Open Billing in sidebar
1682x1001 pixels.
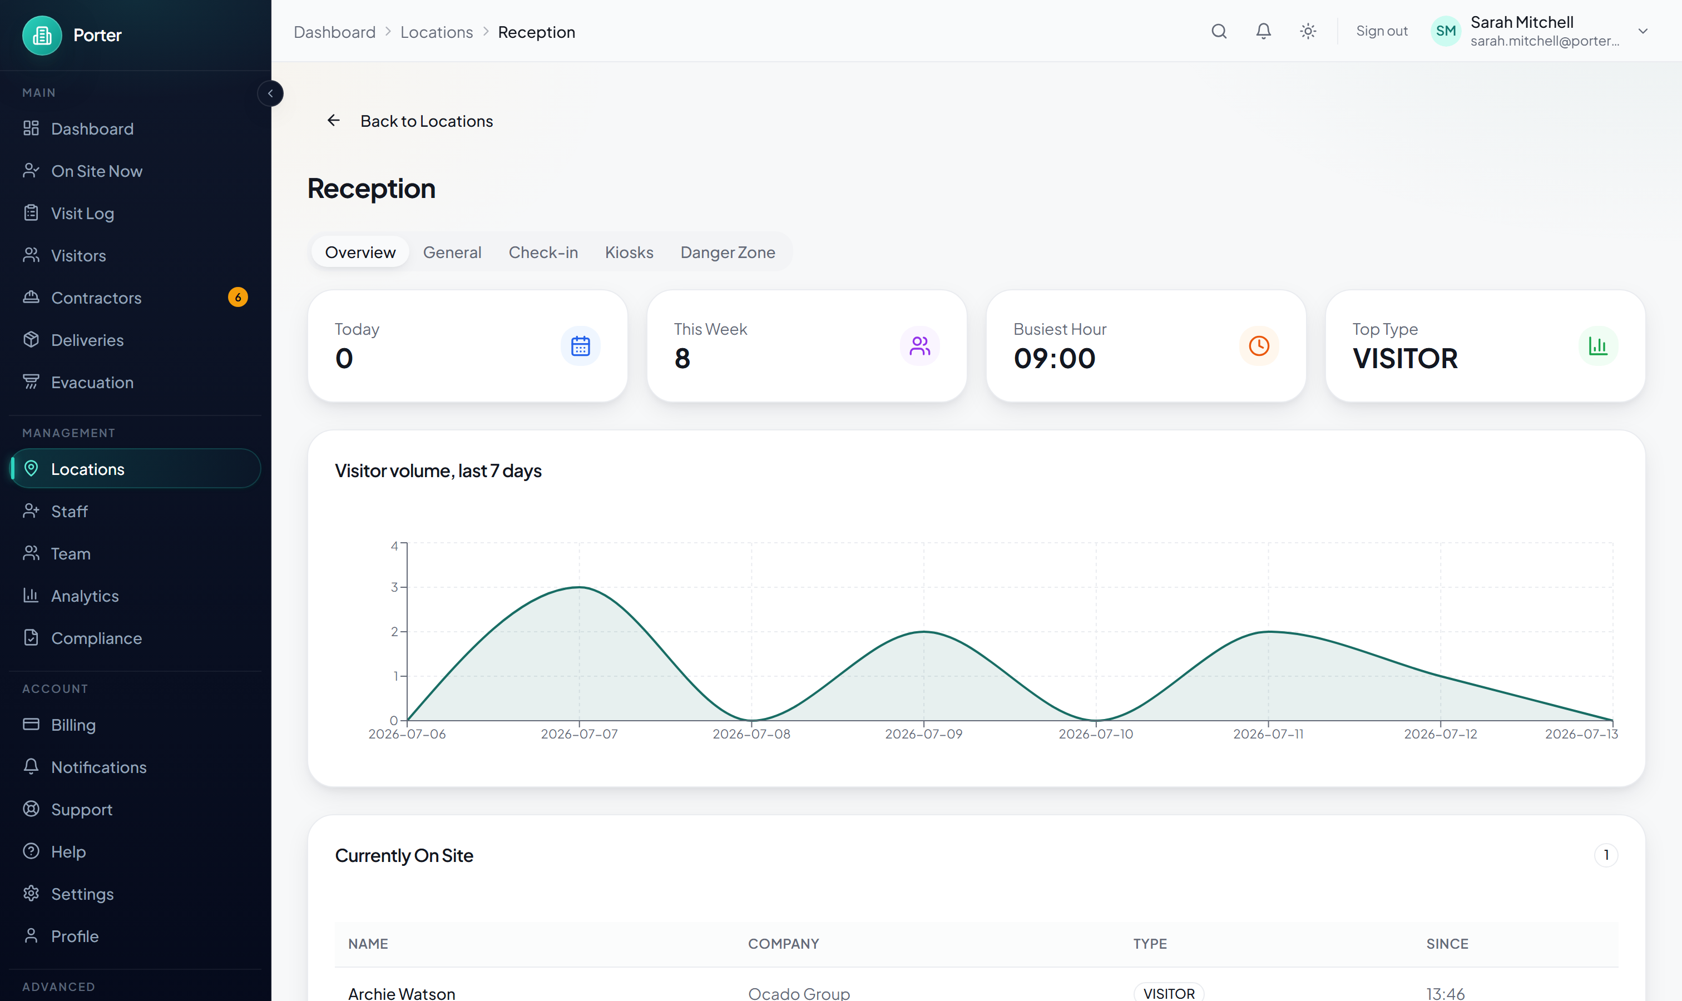pos(136,725)
